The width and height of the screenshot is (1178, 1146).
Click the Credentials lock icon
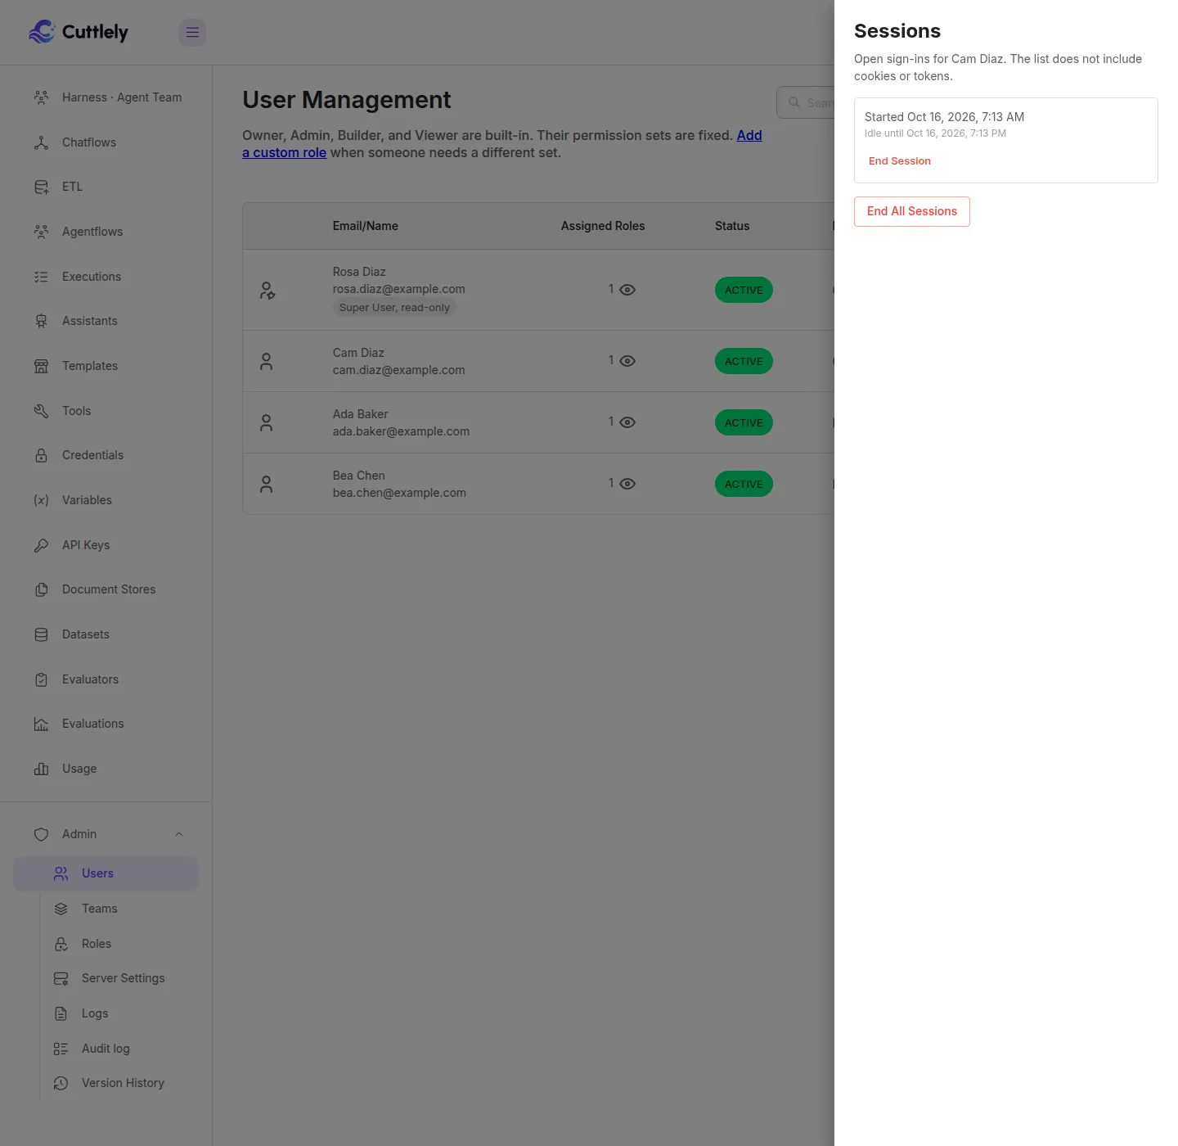point(41,455)
